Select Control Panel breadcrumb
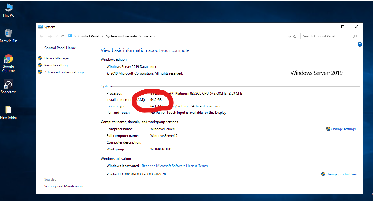 coord(89,36)
